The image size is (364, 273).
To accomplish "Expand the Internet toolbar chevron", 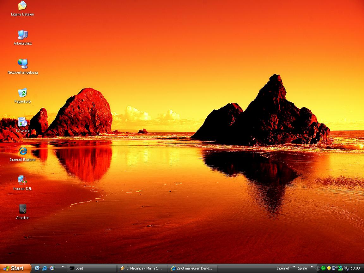I will (x=294, y=267).
